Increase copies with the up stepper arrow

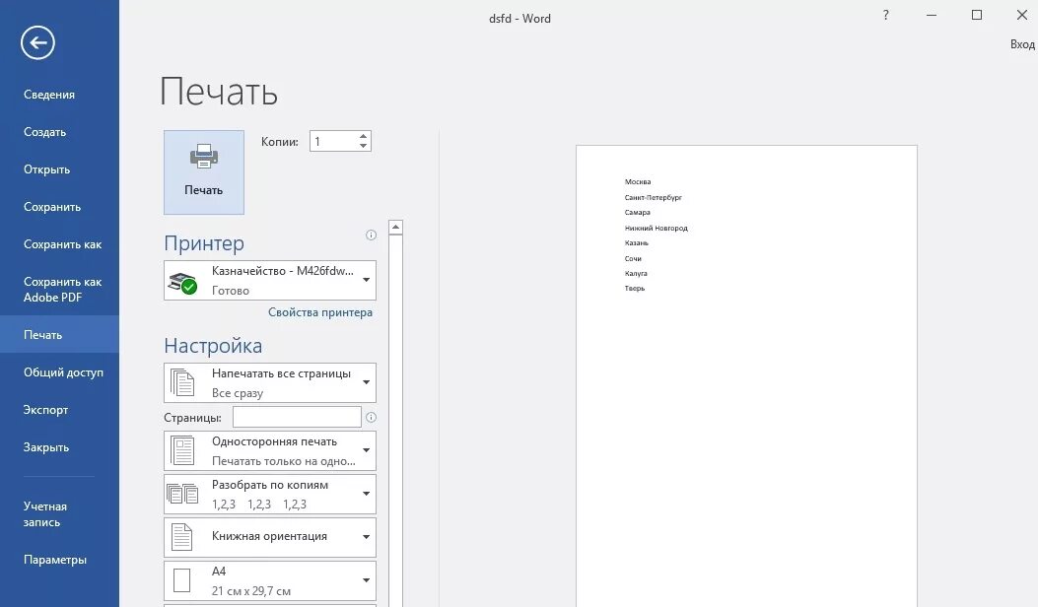point(363,136)
